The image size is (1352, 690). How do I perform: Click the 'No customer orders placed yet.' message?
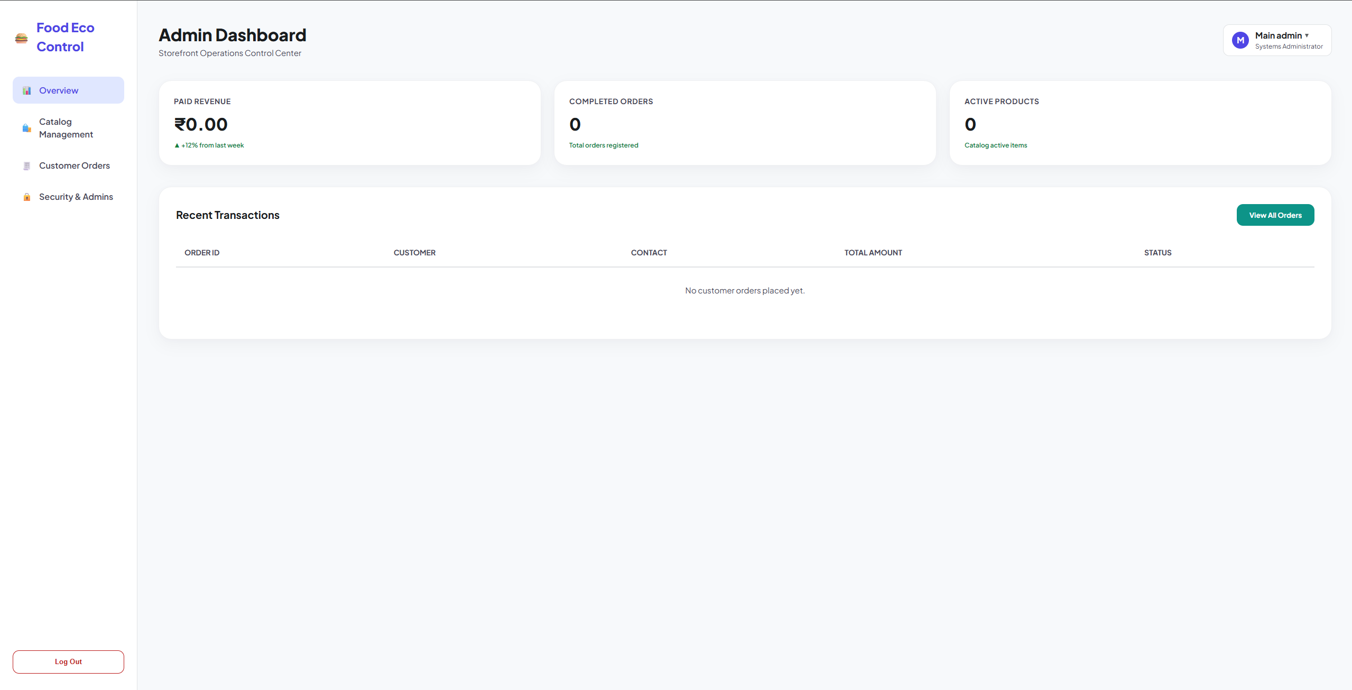[745, 291]
